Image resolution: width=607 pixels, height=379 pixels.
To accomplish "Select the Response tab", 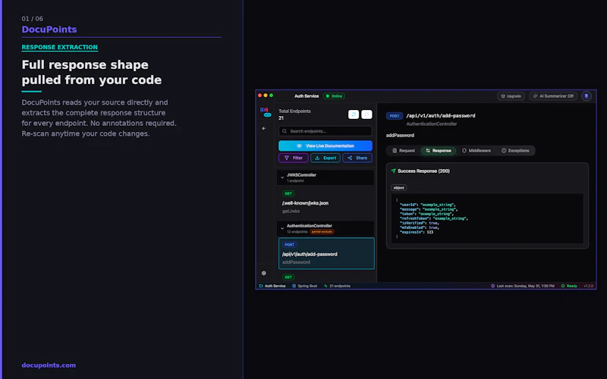I will click(439, 150).
